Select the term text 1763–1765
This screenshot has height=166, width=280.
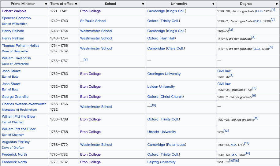pos(59,97)
